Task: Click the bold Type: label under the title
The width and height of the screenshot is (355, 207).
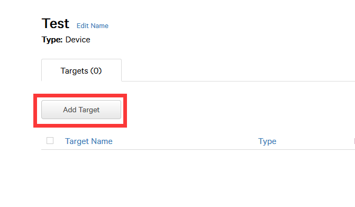Action: coord(52,40)
